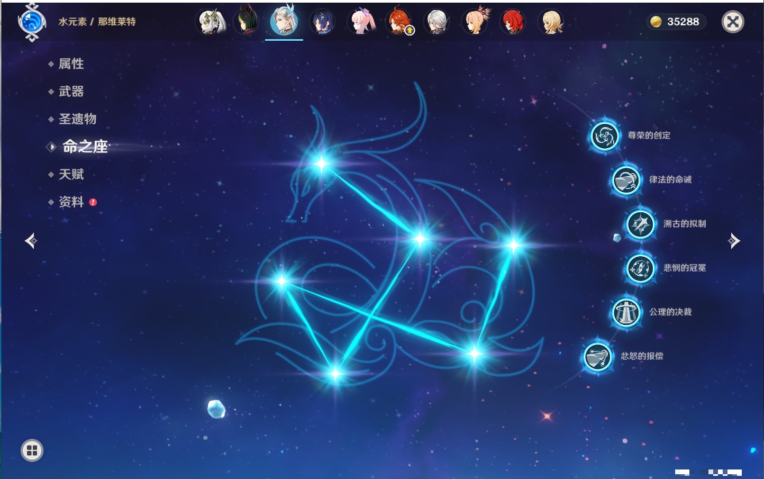
Task: Select the 天赋 talents tab
Action: coord(71,175)
